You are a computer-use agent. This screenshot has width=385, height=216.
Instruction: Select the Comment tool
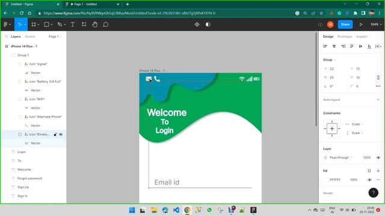106,25
